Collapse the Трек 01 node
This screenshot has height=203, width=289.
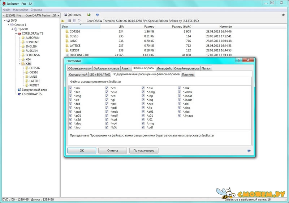12,29
